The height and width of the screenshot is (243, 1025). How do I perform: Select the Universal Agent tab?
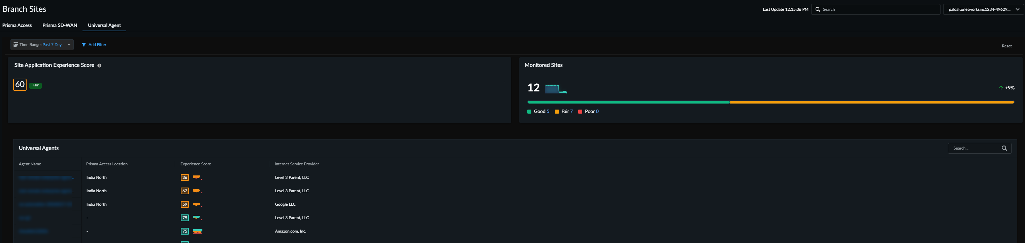coord(104,25)
